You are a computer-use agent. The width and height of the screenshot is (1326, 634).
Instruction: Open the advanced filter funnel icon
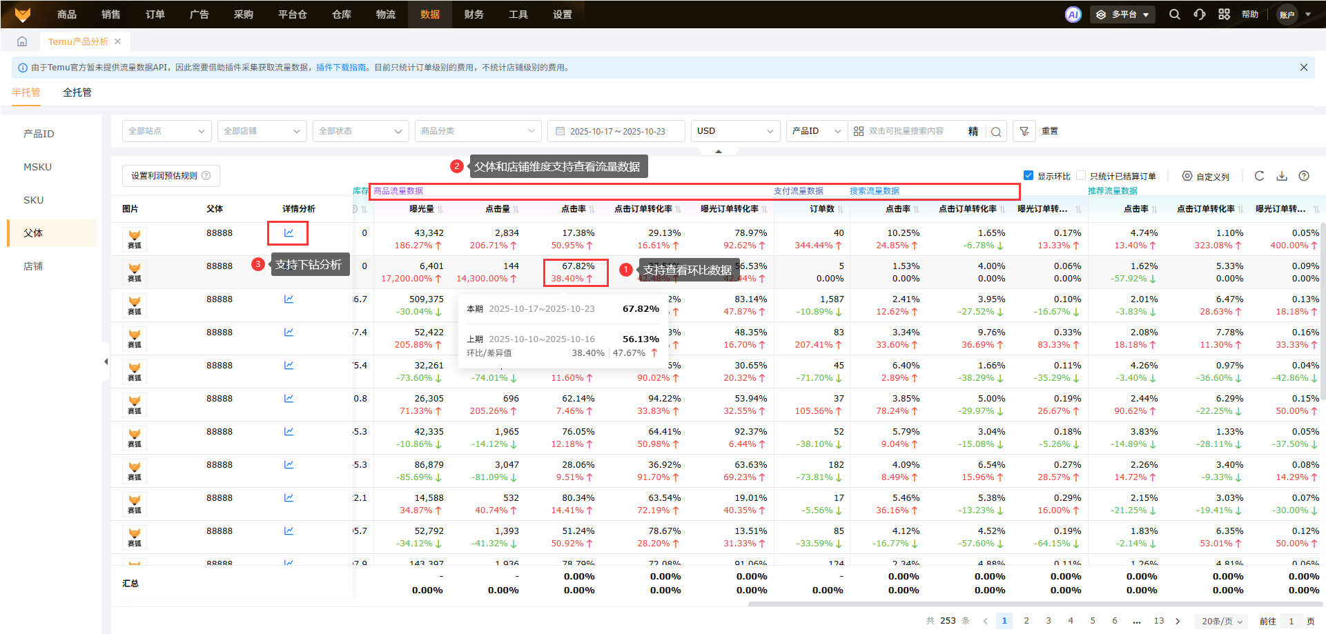click(x=1024, y=131)
